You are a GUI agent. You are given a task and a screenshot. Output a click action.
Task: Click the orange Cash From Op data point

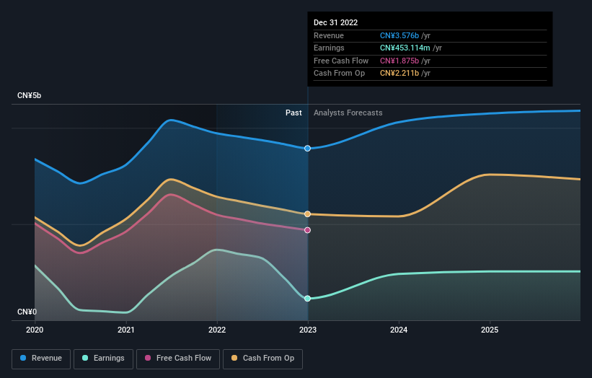(x=308, y=214)
